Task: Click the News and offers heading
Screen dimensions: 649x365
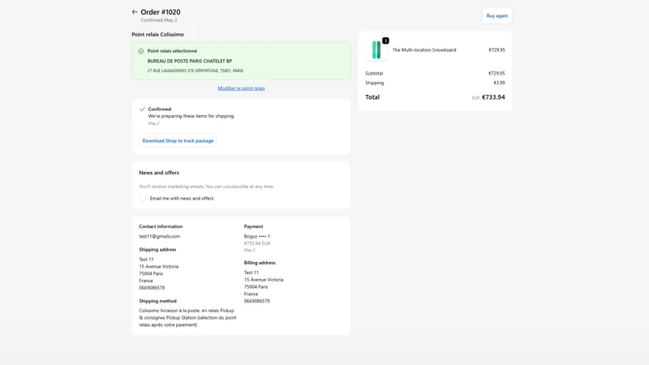Action: [x=159, y=173]
